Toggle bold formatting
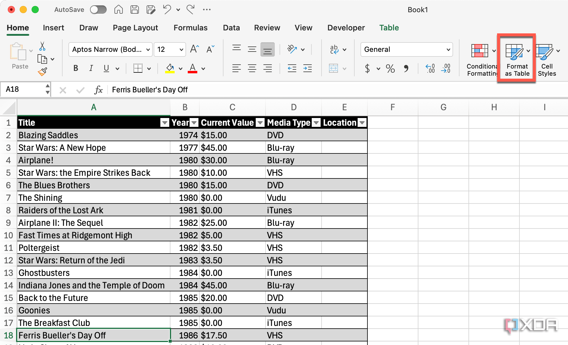 75,68
